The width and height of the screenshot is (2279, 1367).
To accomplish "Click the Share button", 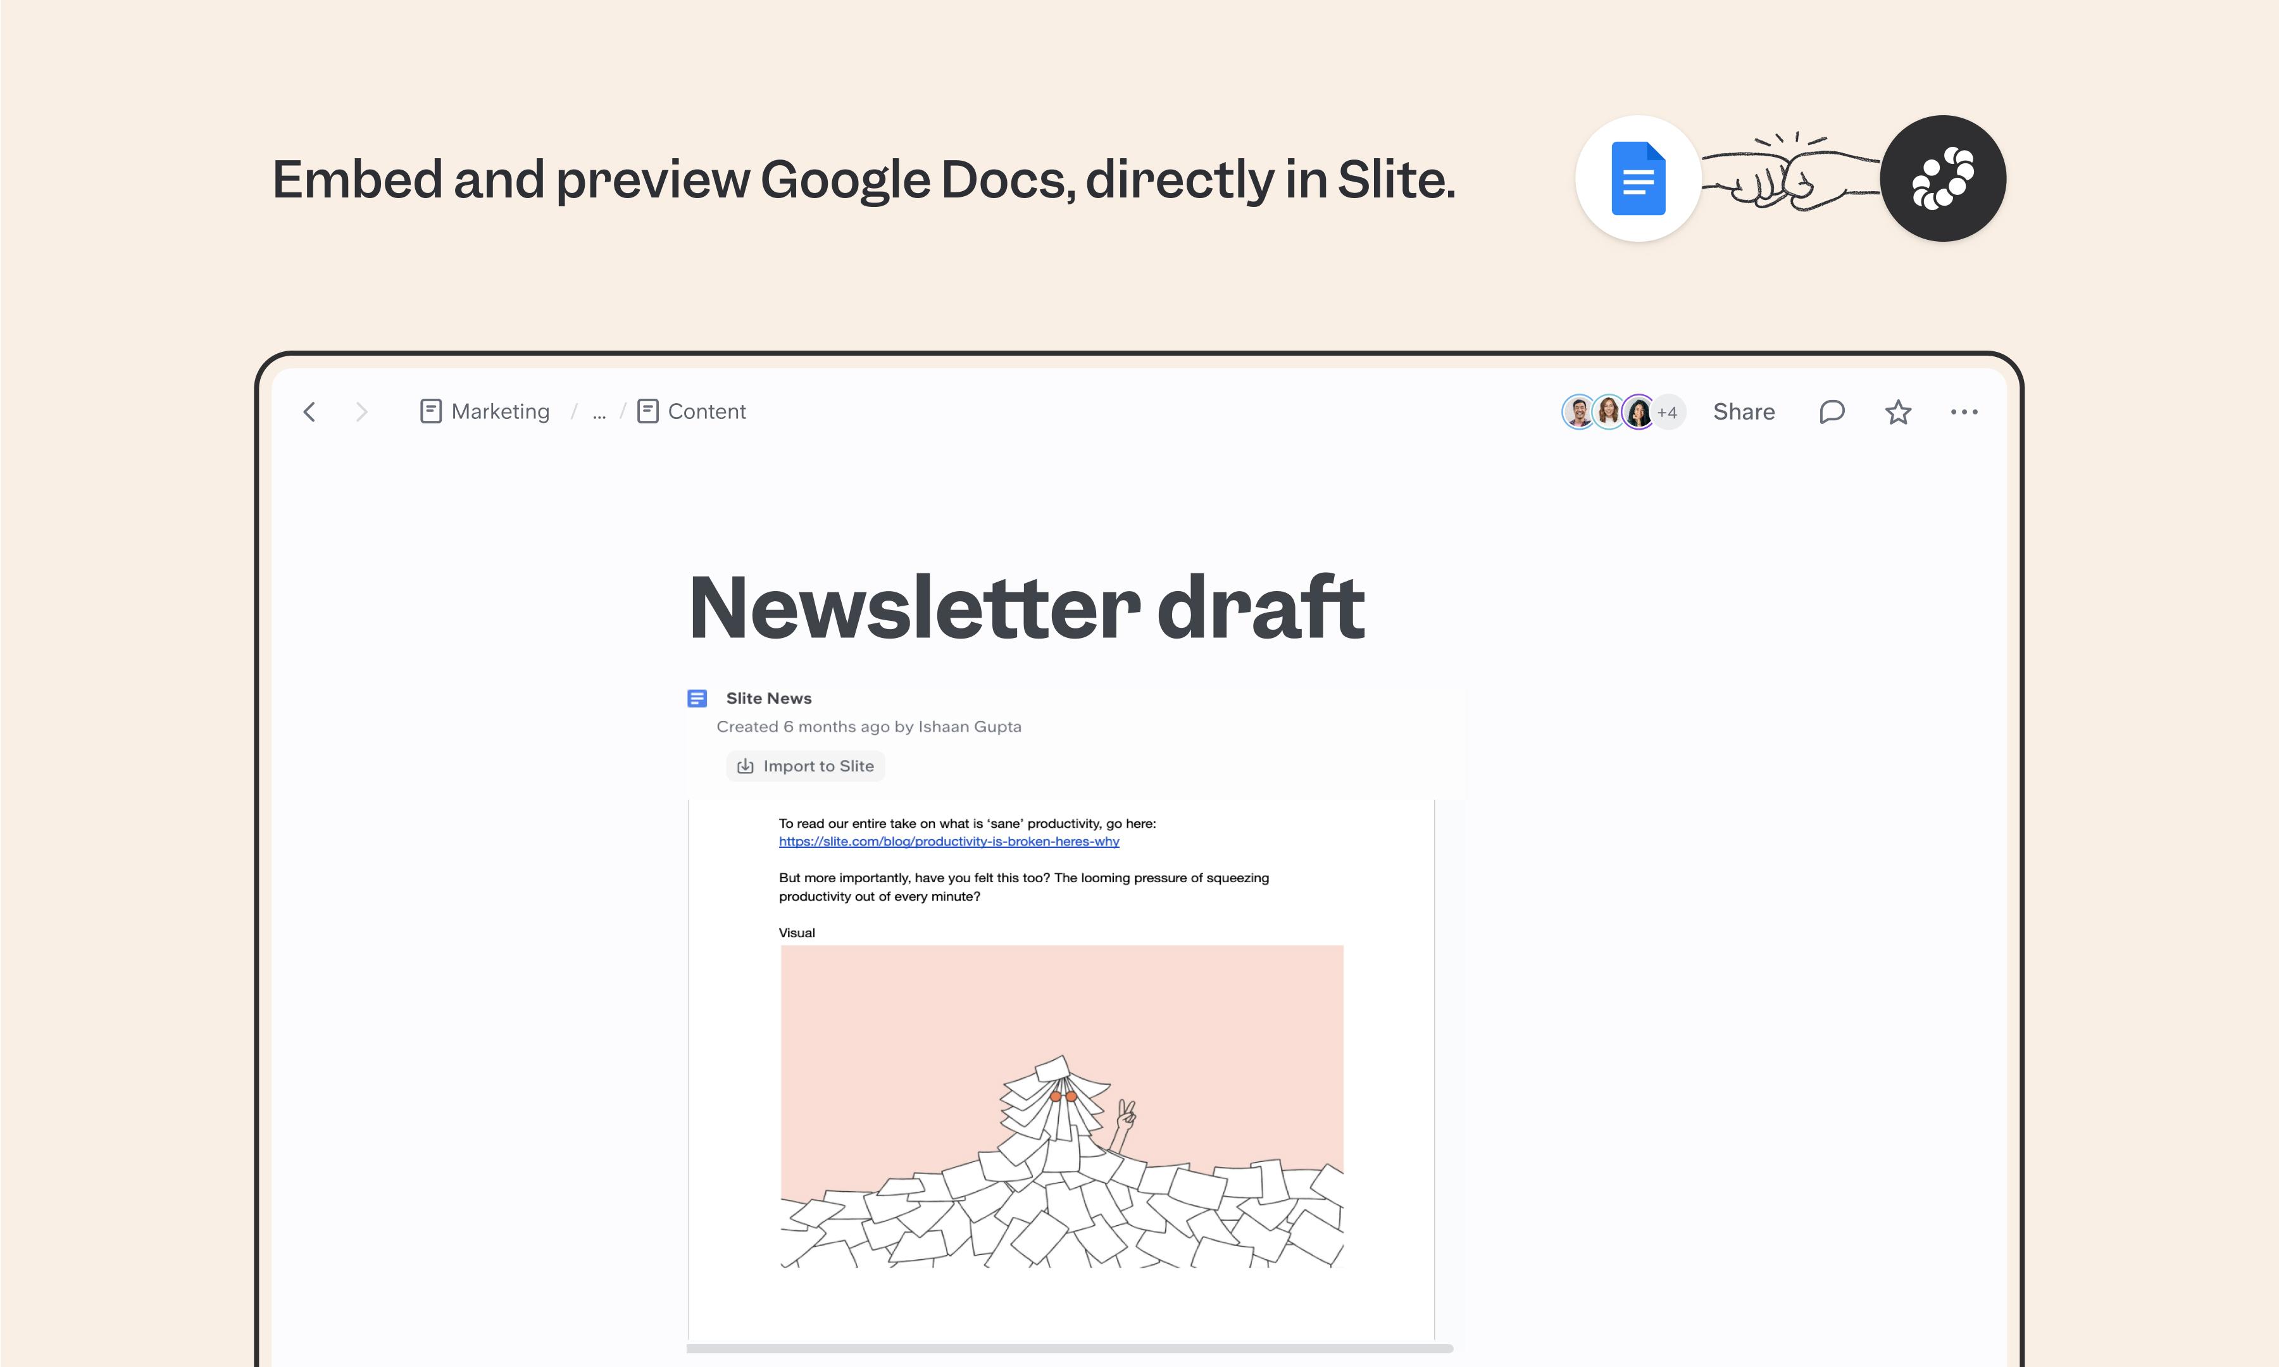I will [x=1744, y=412].
